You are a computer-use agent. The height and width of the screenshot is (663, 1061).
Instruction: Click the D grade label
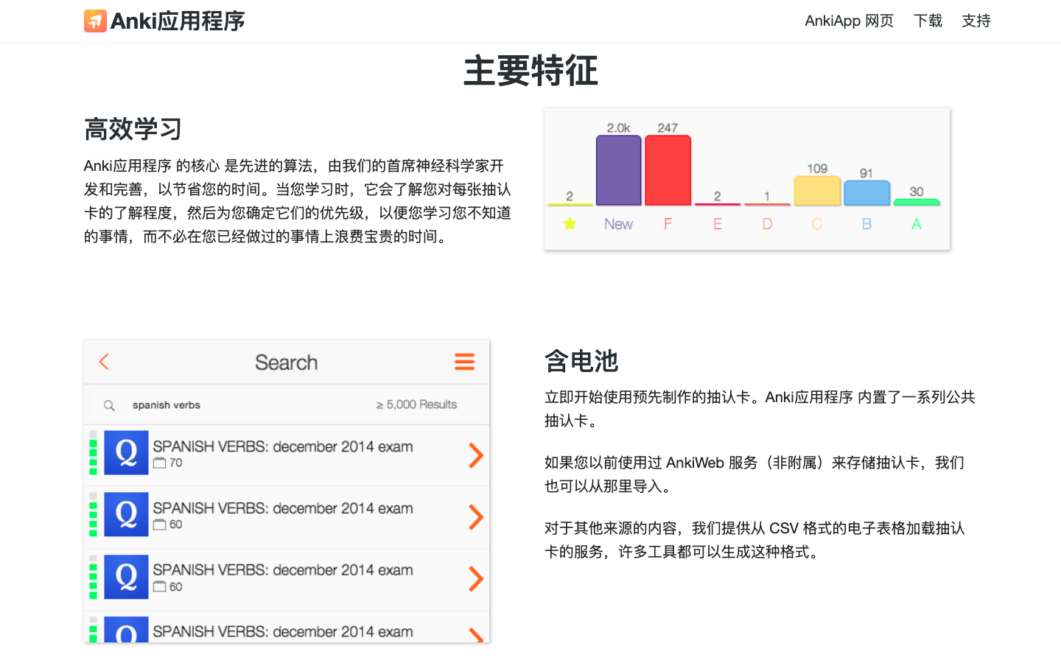(x=767, y=224)
